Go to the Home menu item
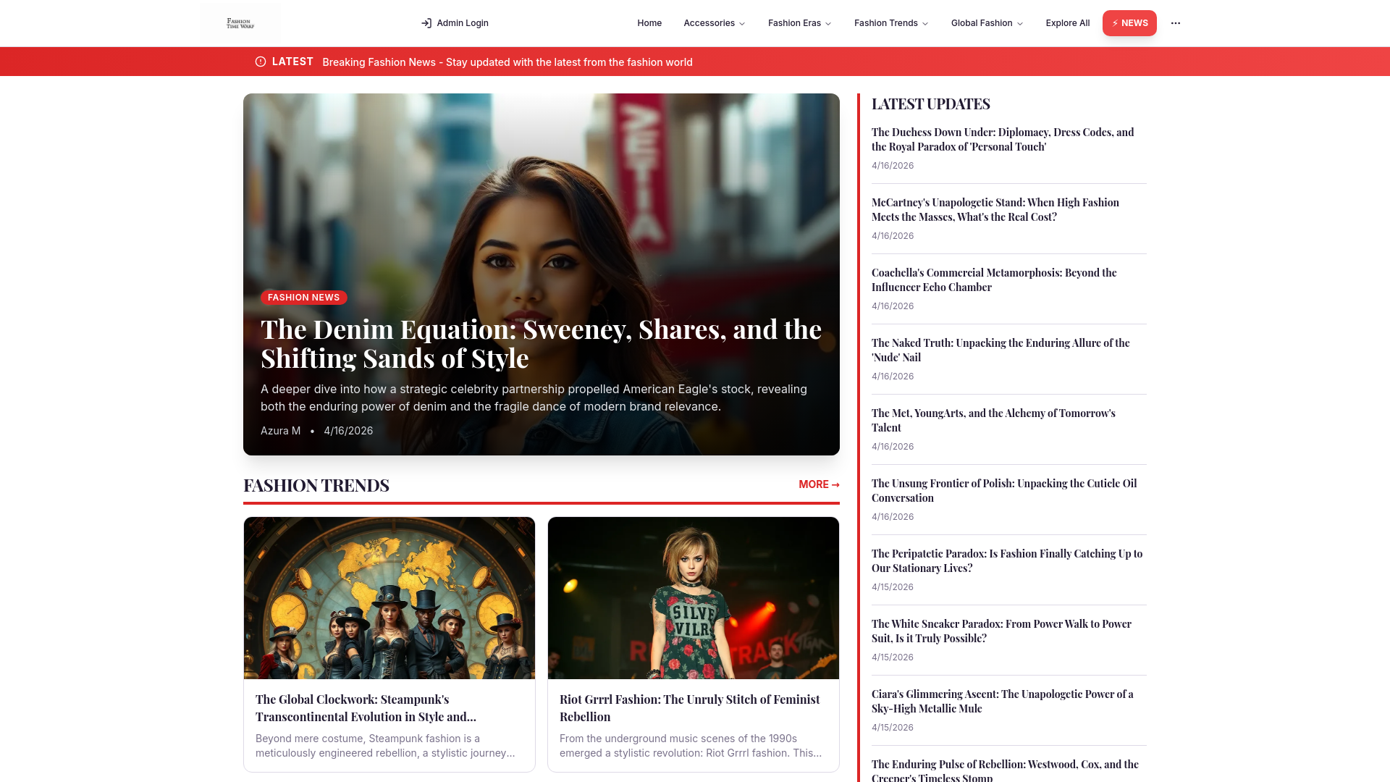This screenshot has width=1390, height=782. pos(649,23)
